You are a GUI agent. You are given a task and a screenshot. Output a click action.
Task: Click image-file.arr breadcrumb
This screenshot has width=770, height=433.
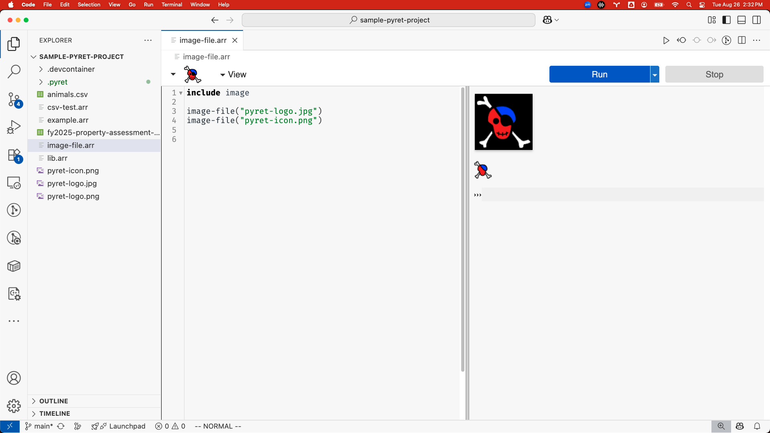(x=206, y=57)
